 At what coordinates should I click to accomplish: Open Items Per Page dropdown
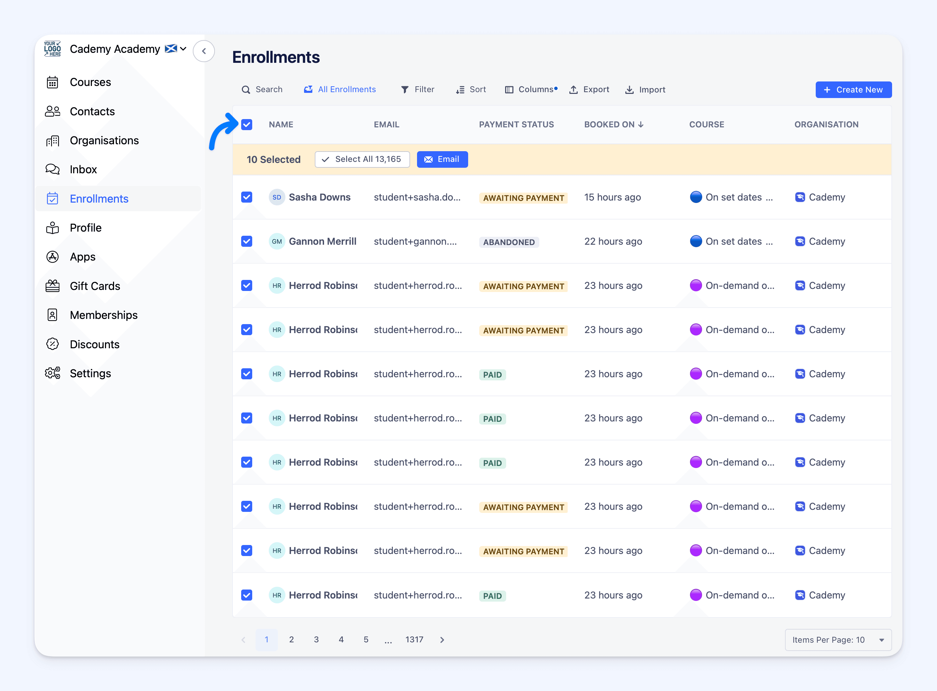pyautogui.click(x=838, y=640)
